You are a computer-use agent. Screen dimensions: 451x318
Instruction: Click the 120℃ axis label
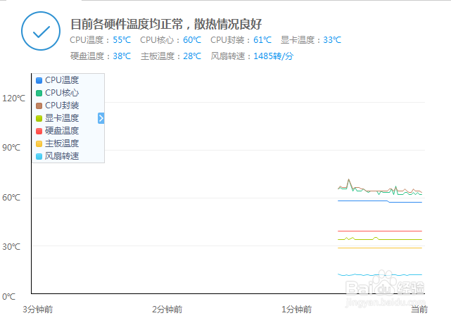tap(14, 98)
